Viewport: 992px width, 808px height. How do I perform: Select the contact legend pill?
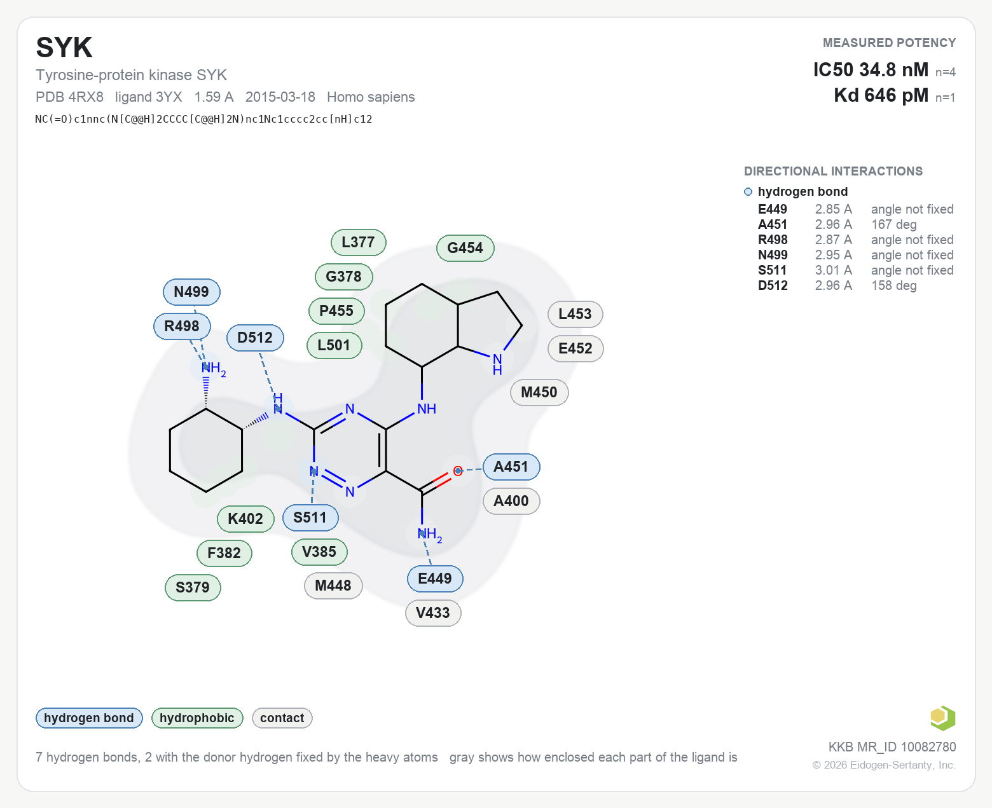point(282,718)
